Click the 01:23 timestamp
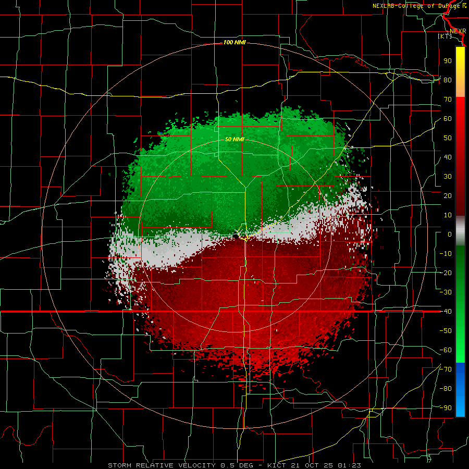Viewport: 469px width, 469px height. point(349,465)
